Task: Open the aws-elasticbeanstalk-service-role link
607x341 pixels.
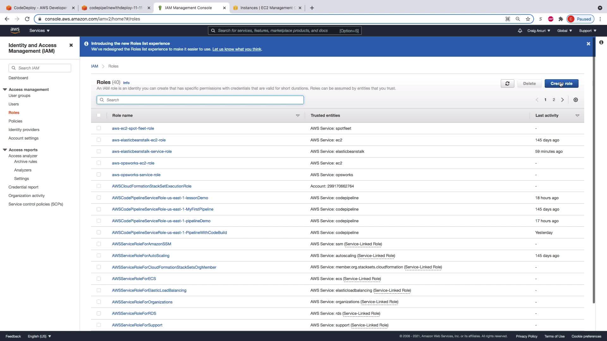Action: pos(142,152)
